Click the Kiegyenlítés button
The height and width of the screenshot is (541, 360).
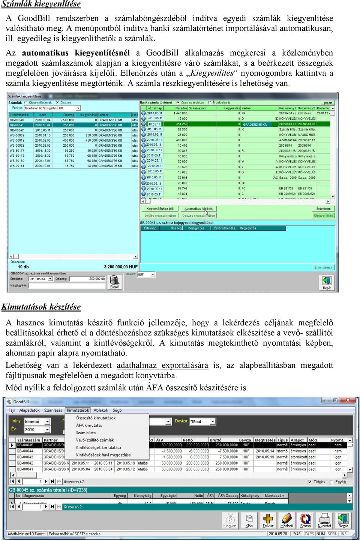323,215
